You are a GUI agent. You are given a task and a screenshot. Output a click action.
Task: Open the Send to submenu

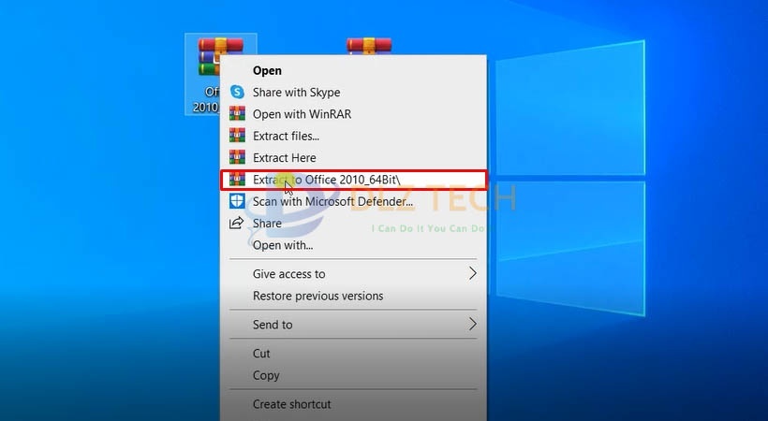[x=353, y=325]
